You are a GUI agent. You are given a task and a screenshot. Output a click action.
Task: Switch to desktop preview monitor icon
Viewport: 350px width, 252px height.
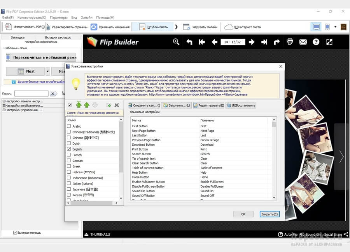316,27
